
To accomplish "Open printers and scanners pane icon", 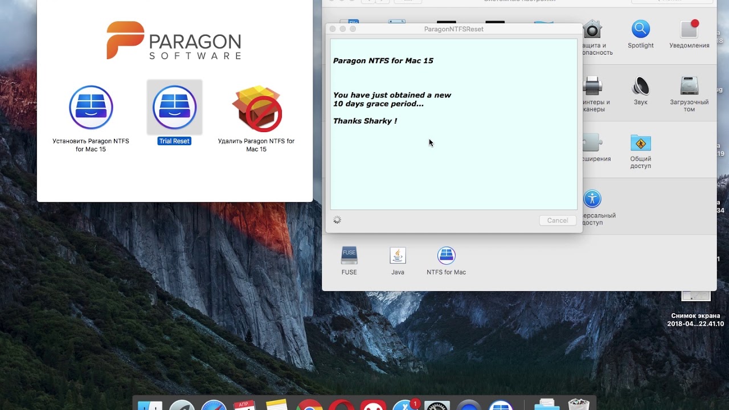I will (592, 86).
